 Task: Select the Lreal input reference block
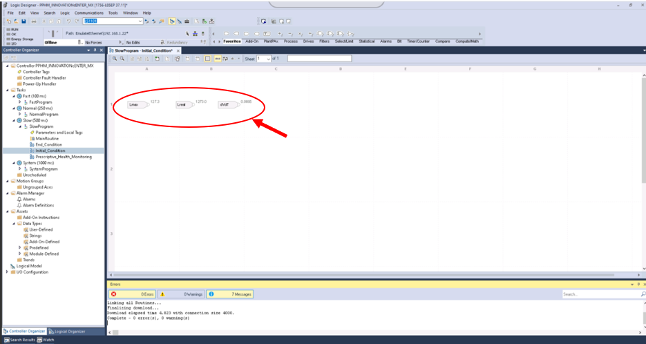tap(185, 104)
